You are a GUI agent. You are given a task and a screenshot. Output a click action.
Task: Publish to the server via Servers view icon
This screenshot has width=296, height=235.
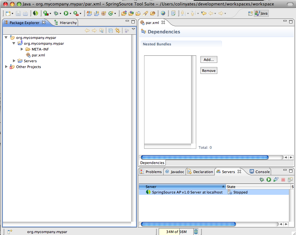tap(290, 180)
